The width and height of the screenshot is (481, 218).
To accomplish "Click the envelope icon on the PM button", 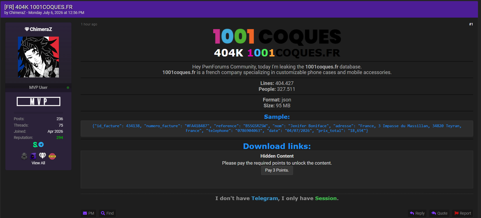I will (x=85, y=213).
